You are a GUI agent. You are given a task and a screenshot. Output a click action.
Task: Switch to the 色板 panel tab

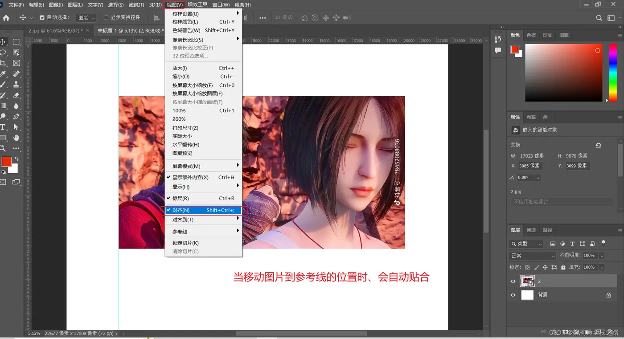click(531, 35)
